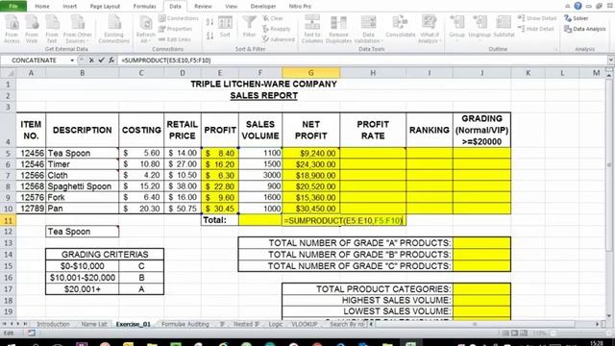This screenshot has width=615, height=346.
Task: Click the From Web icon
Action: pyautogui.click(x=32, y=29)
